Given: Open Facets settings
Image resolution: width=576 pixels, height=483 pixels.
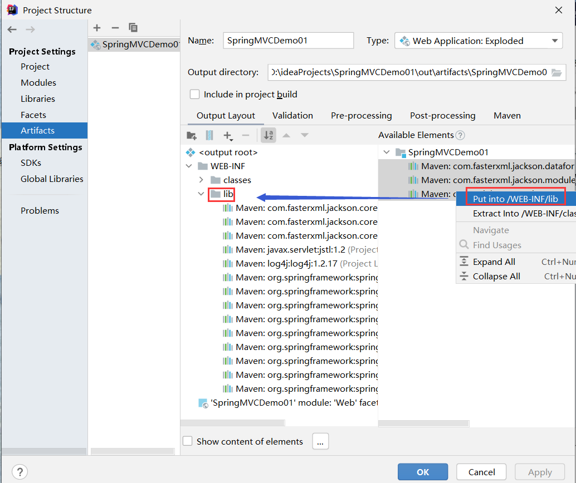Looking at the screenshot, I should (x=33, y=115).
